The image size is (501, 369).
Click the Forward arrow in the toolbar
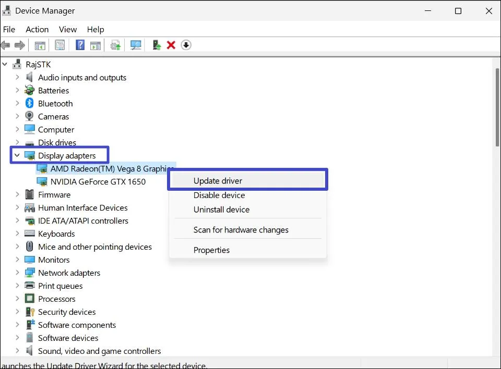(x=20, y=45)
